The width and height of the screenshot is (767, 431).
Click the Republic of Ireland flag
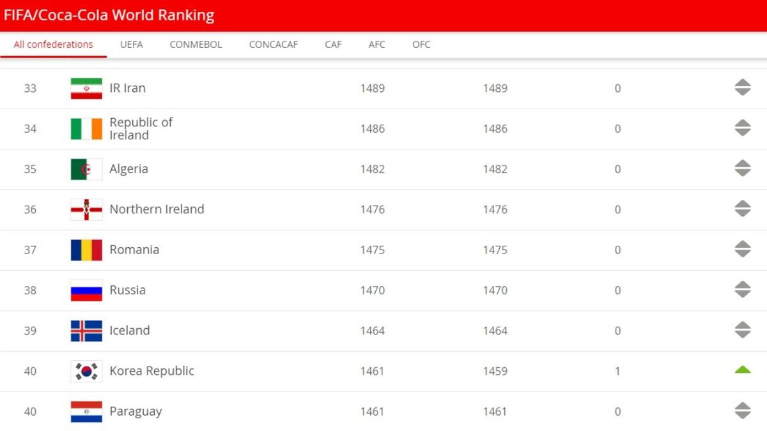tap(86, 128)
